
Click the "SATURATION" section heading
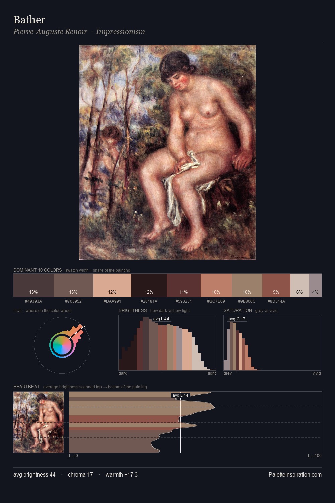pyautogui.click(x=238, y=310)
